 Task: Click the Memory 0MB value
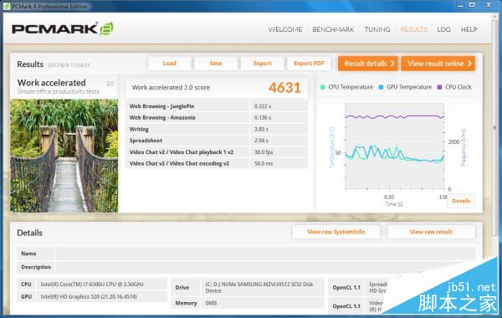coord(211,303)
